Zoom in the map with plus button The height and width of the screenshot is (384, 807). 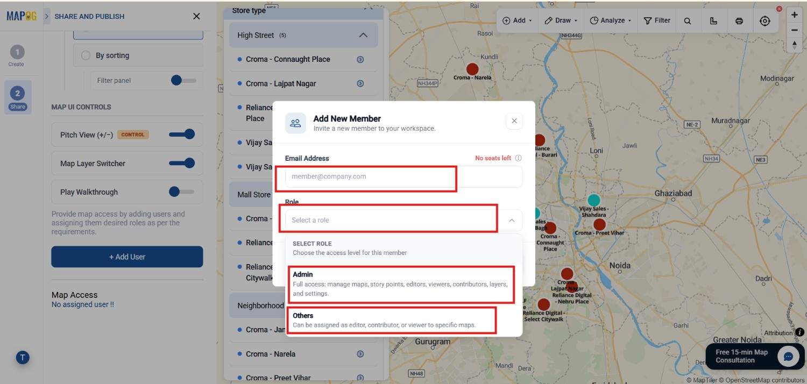pyautogui.click(x=795, y=15)
